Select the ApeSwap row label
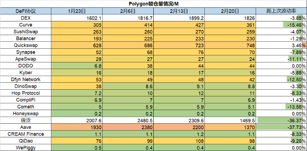Image resolution: width=307 pixels, height=151 pixels. (x=25, y=59)
